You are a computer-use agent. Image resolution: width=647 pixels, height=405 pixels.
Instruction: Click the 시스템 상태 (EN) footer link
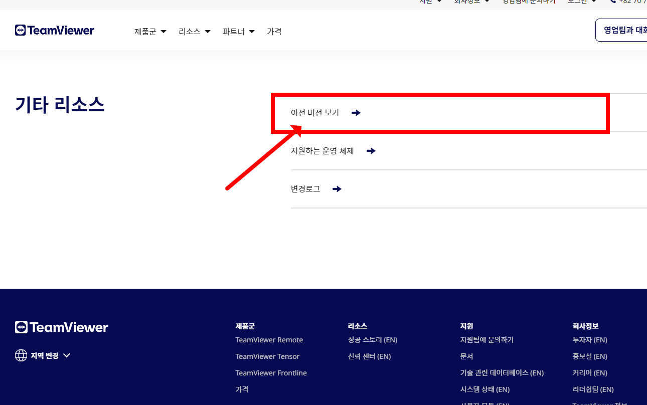pyautogui.click(x=485, y=389)
